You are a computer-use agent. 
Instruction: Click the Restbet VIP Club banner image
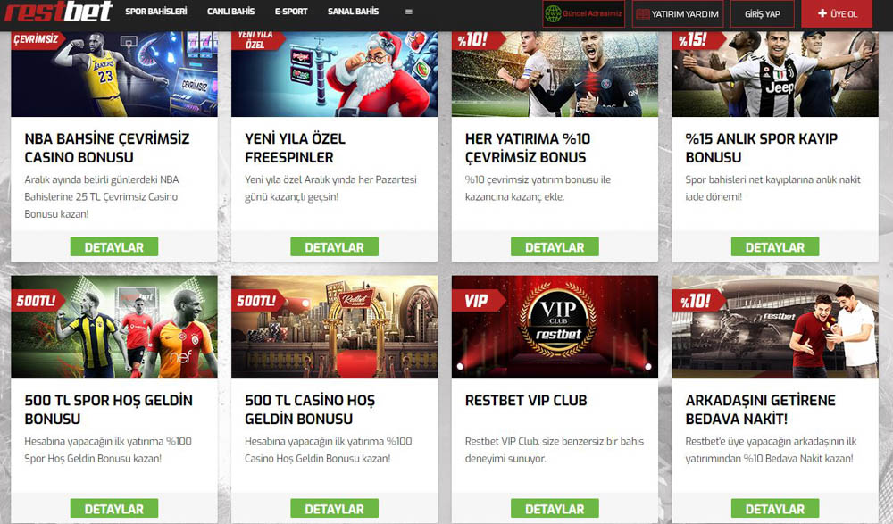(x=555, y=327)
